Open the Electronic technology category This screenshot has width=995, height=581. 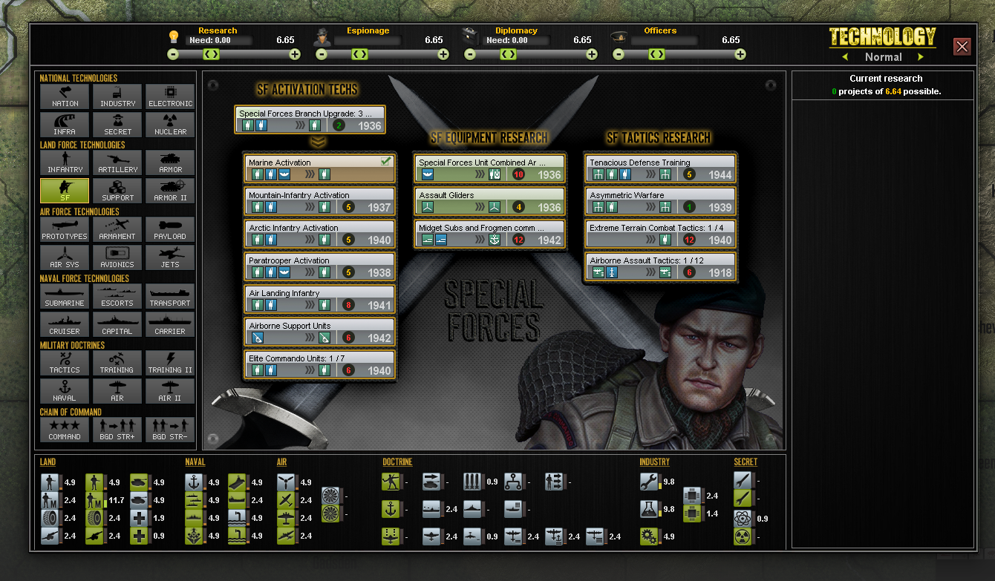[x=170, y=96]
